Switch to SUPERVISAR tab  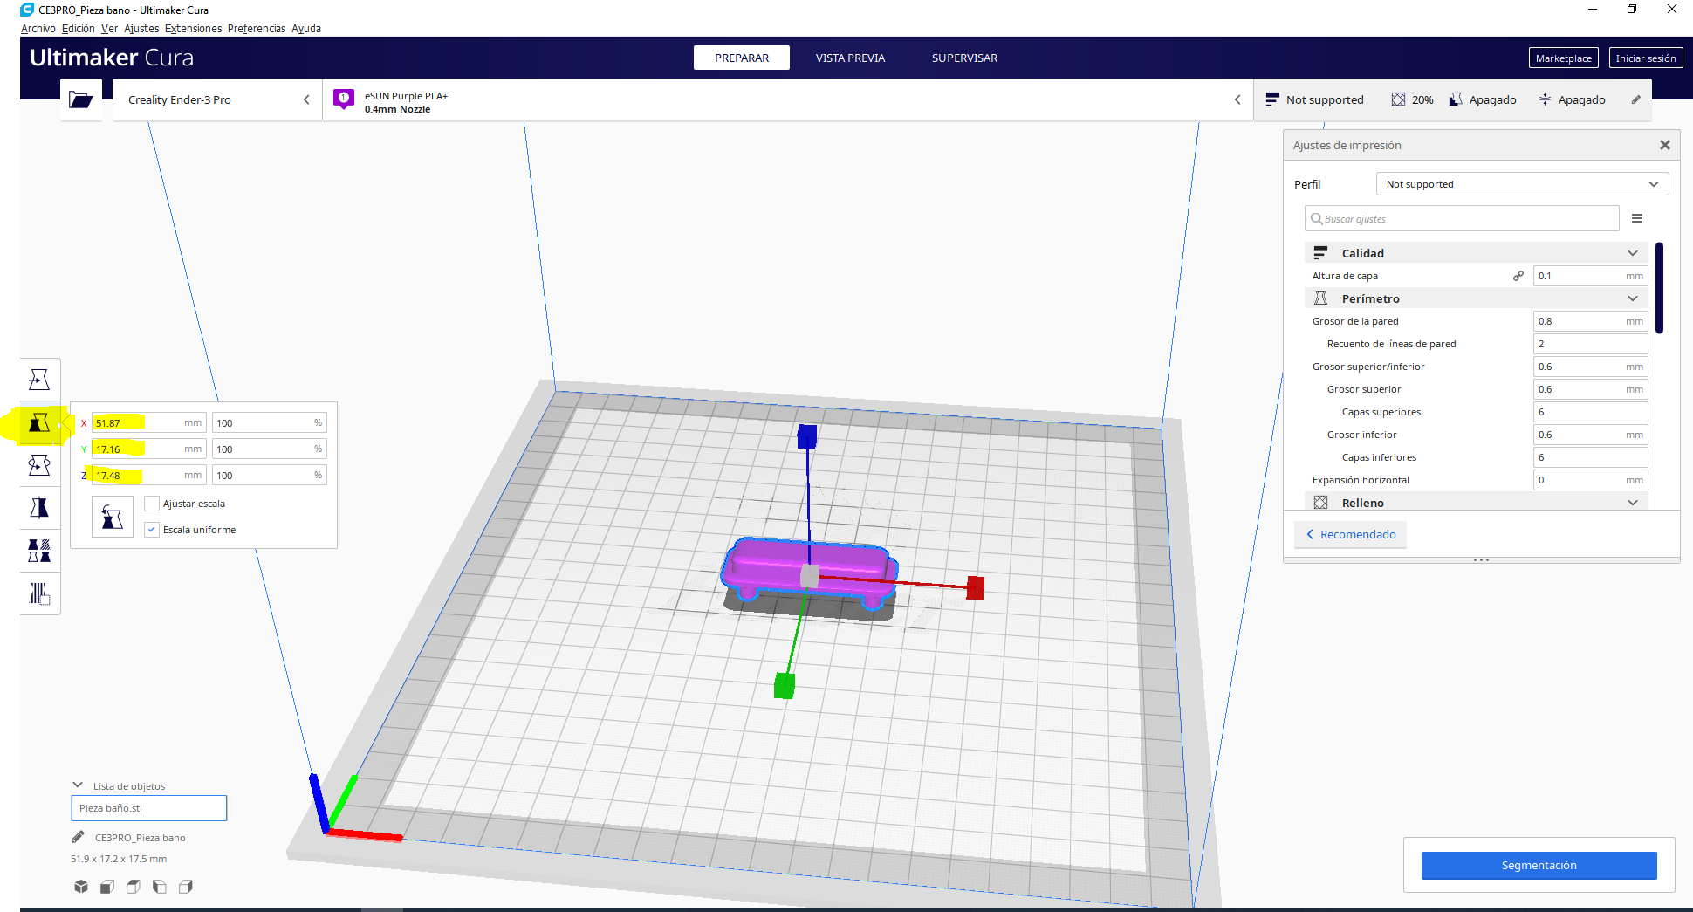(x=964, y=58)
